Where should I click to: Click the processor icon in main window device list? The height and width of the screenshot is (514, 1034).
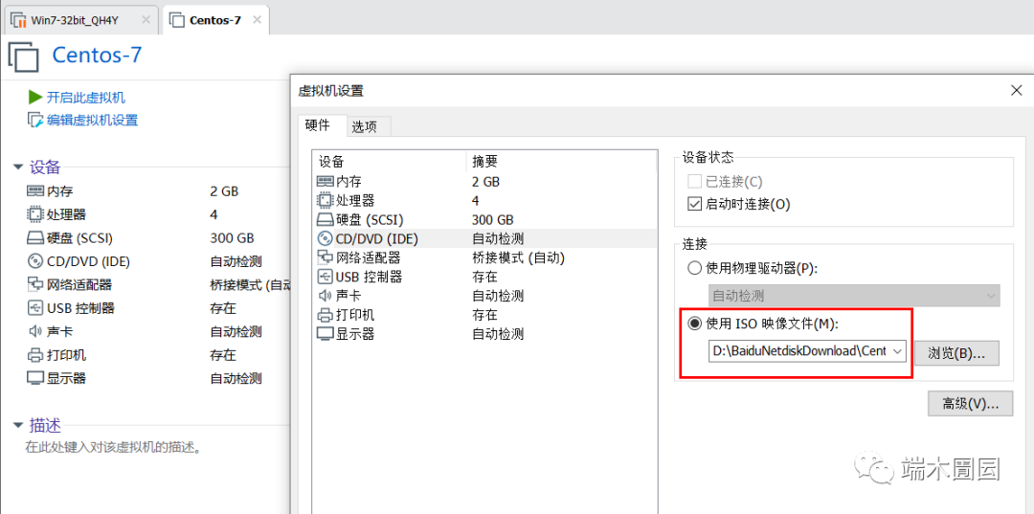pos(35,214)
